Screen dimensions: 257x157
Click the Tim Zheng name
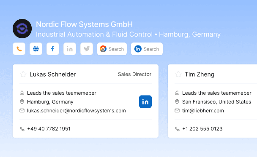[200, 75]
